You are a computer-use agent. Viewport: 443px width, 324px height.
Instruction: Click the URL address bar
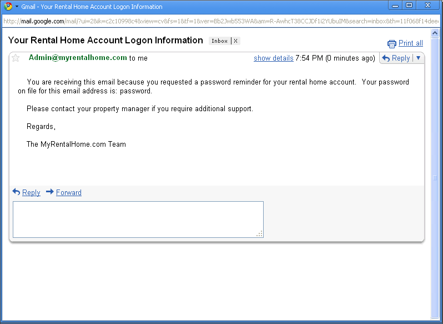point(220,21)
